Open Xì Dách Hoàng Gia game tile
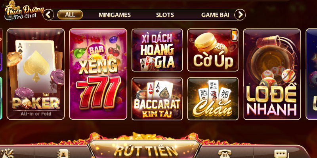The image size is (317, 158). [157, 50]
